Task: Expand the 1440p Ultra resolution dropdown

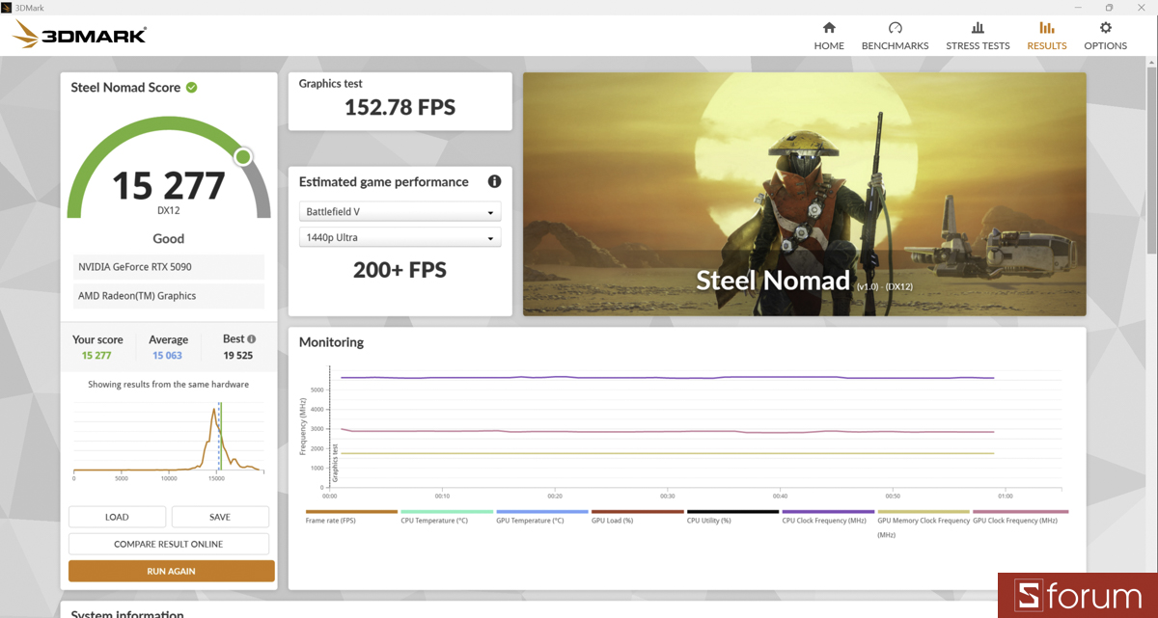Action: pyautogui.click(x=400, y=237)
